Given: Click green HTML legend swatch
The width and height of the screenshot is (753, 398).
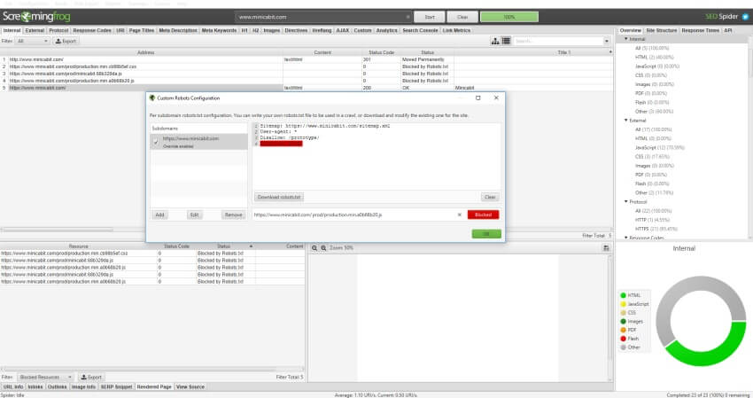Looking at the screenshot, I should click(623, 295).
